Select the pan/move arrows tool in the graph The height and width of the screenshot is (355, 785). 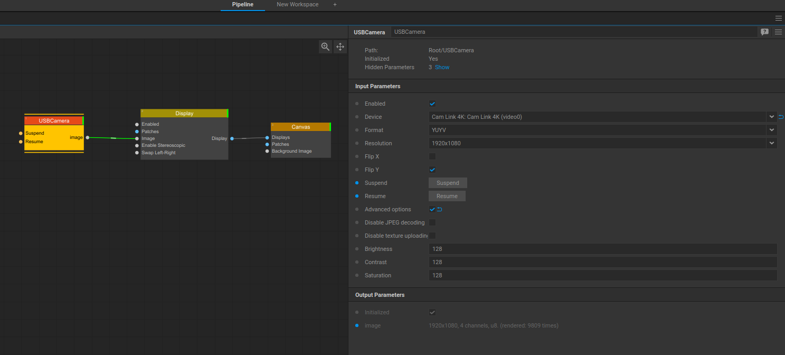pos(340,46)
